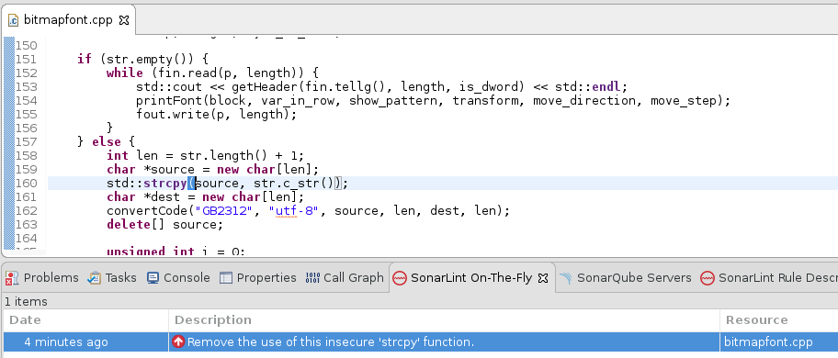The height and width of the screenshot is (358, 838).
Task: Click the red severity icon on strcpy issue
Action: click(x=178, y=342)
